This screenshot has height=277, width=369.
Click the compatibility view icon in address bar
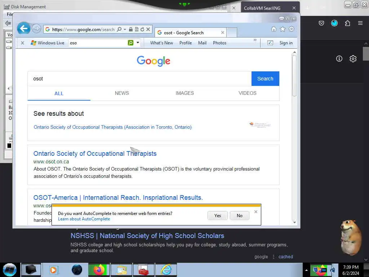137,29
